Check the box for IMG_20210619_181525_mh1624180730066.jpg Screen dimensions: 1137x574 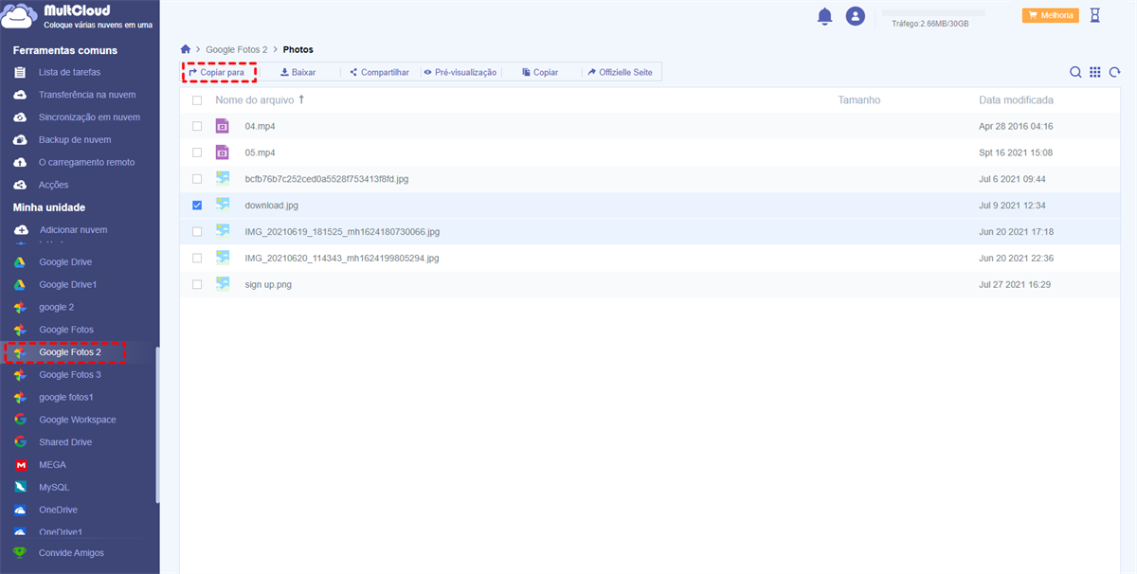(197, 231)
